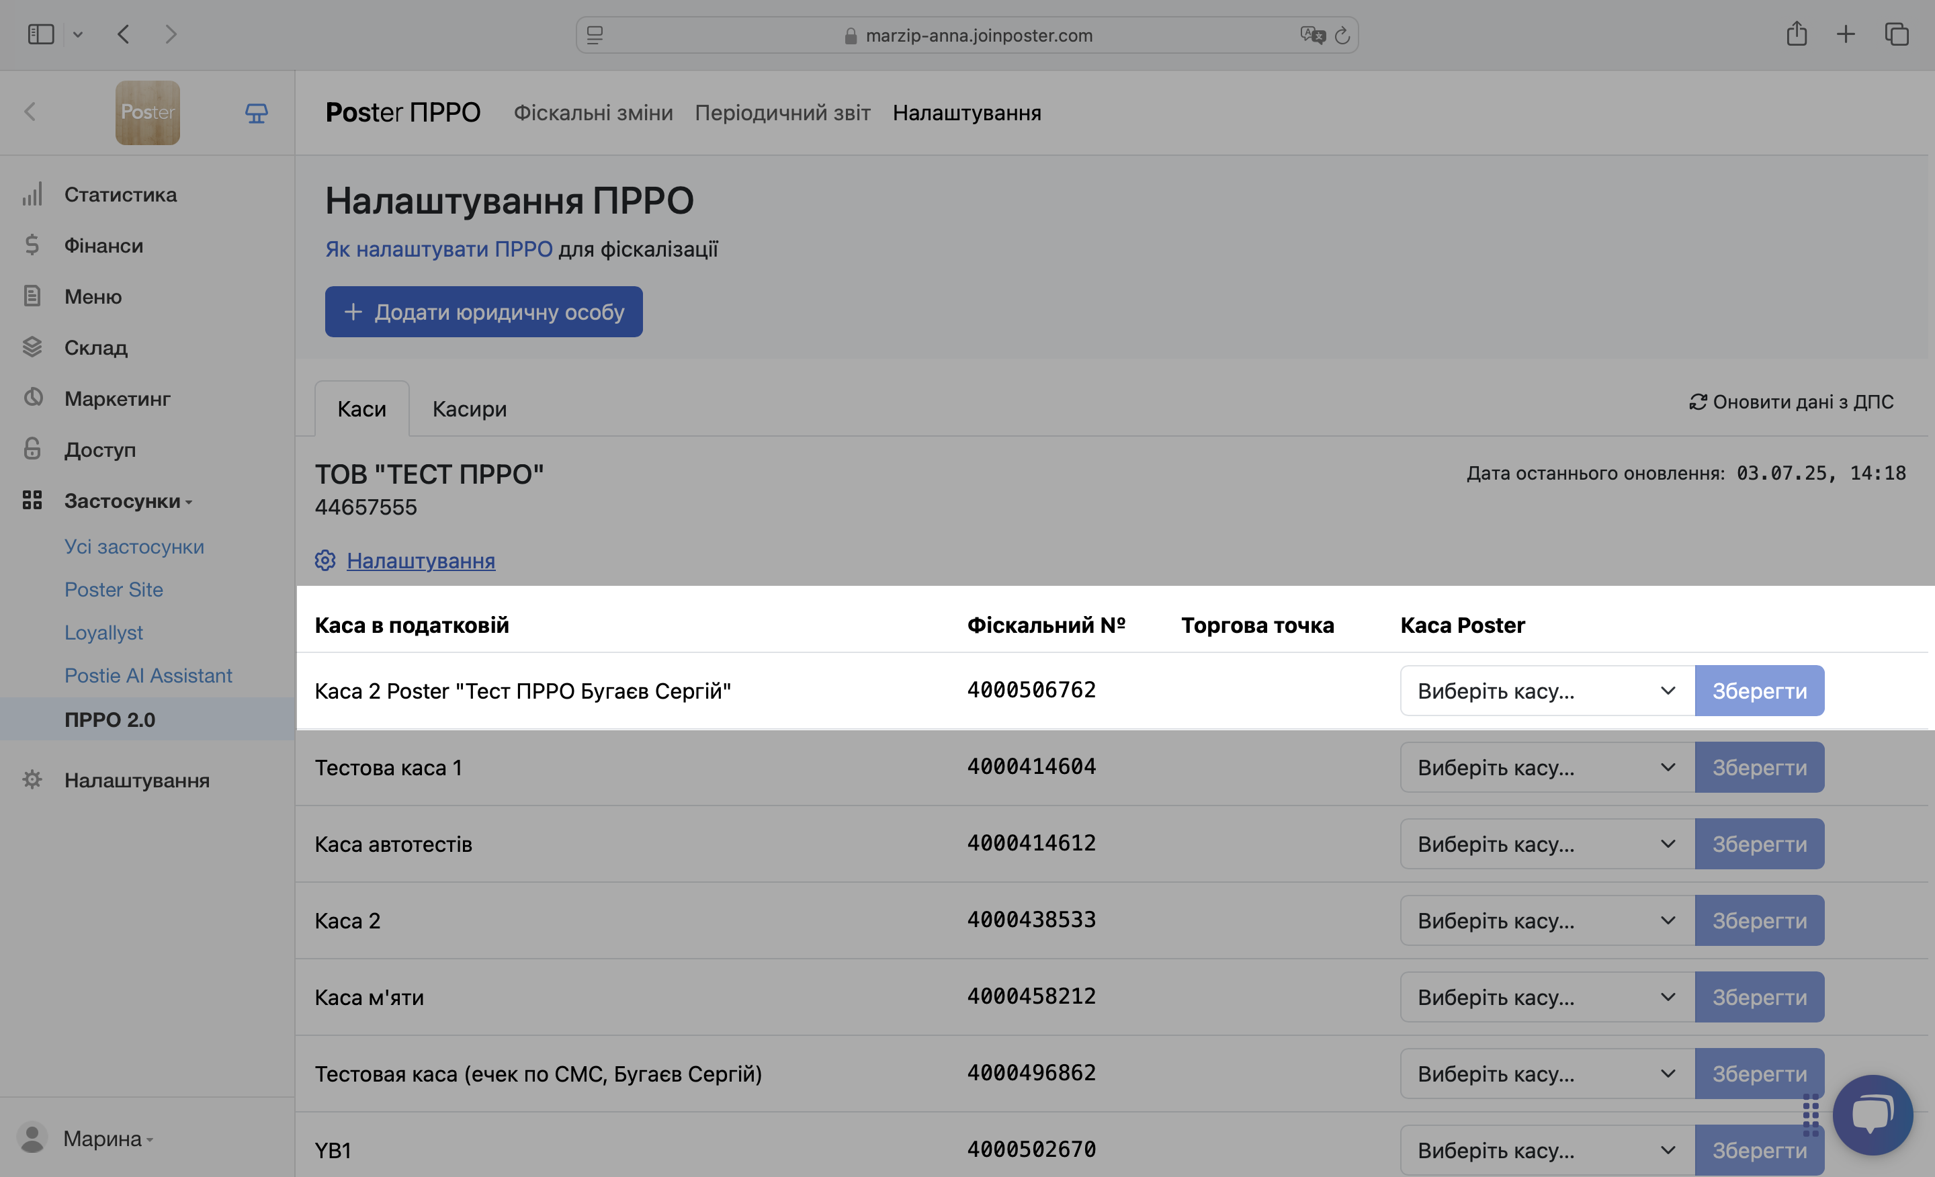Open sidebar Налаштування with gear icon
The width and height of the screenshot is (1935, 1177).
tap(136, 780)
